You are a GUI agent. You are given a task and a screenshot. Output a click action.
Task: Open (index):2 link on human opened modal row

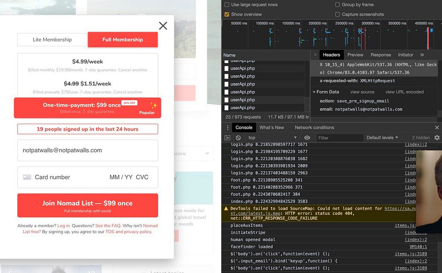[x=416, y=240]
